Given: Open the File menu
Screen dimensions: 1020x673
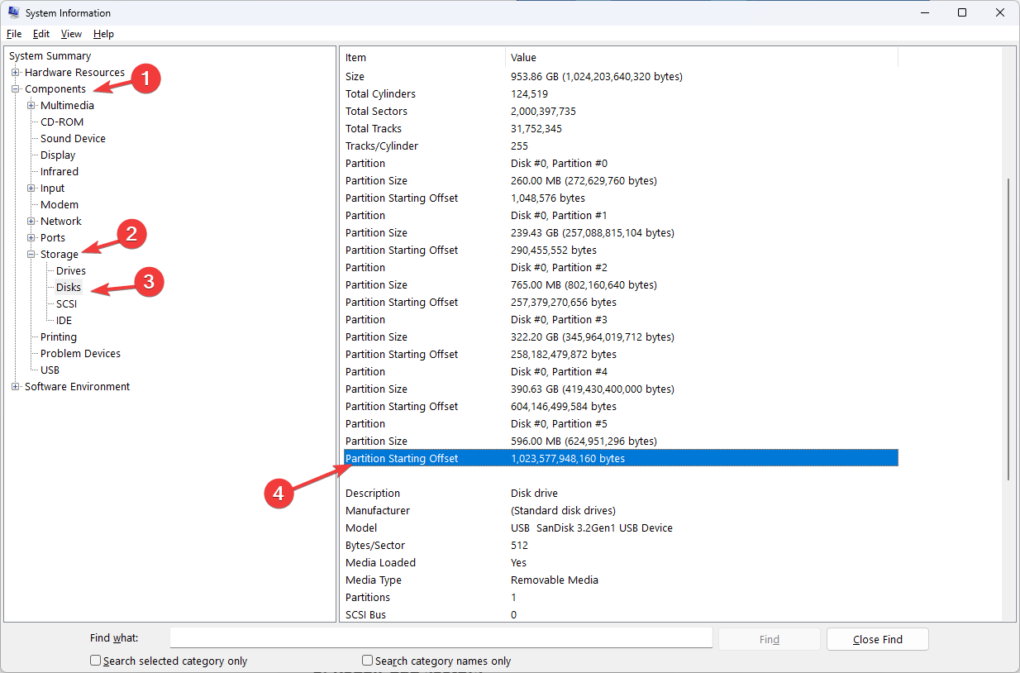Looking at the screenshot, I should tap(13, 33).
